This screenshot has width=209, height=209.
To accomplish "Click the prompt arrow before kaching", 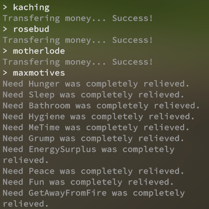I will point(5,7).
